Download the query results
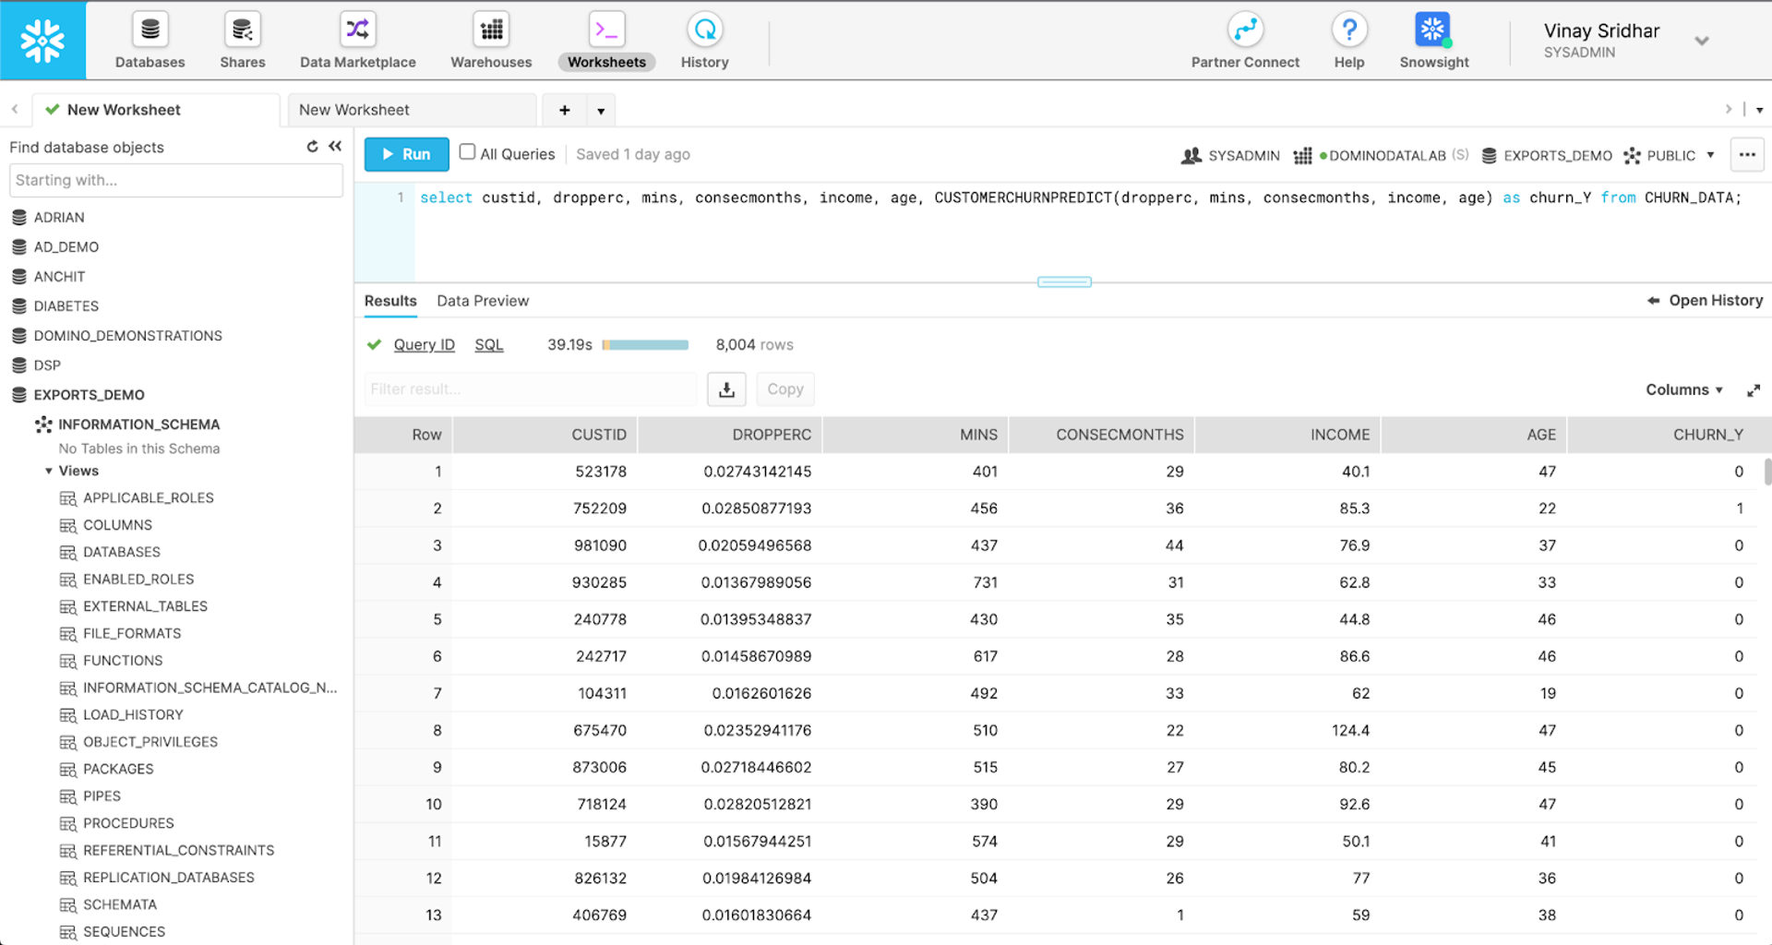Screen dimensions: 1772x945 pos(726,389)
